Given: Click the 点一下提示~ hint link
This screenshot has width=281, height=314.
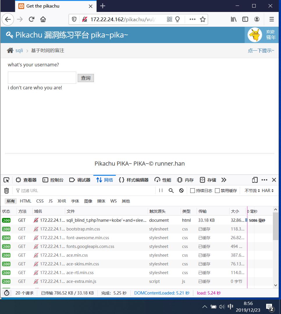Looking at the screenshot, I should coord(261,50).
